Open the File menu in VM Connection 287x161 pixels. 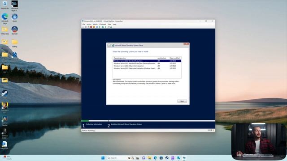pyautogui.click(x=84, y=24)
